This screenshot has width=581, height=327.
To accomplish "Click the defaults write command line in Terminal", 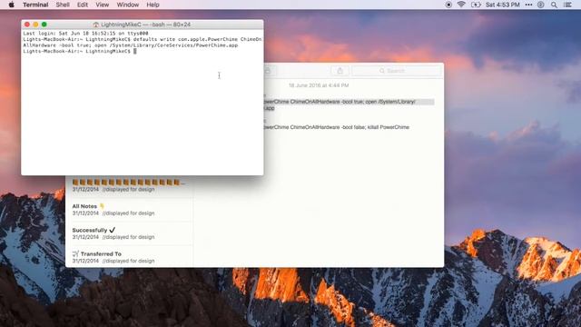I will click(143, 43).
